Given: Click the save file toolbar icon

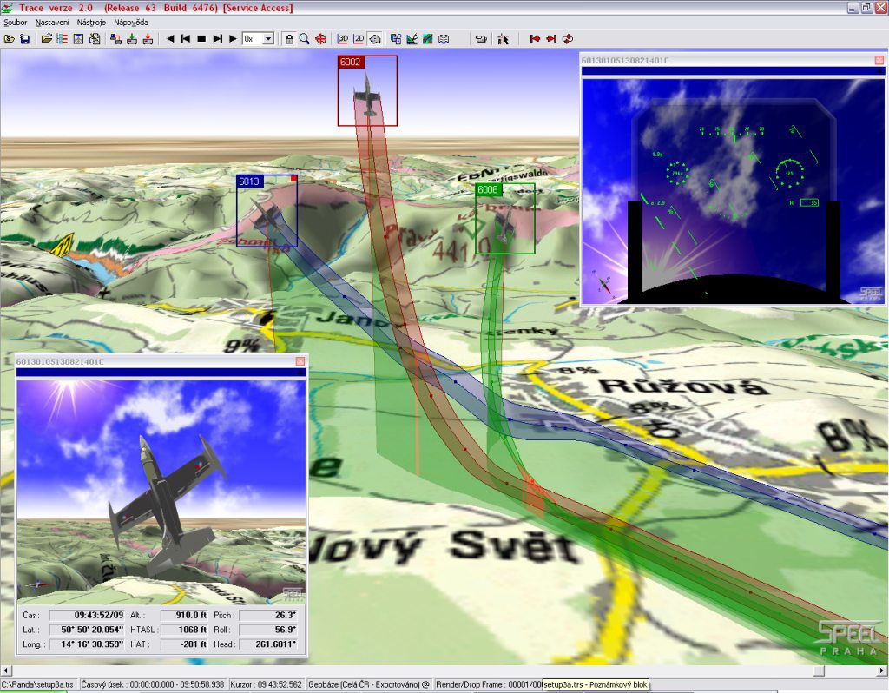Looking at the screenshot, I should coord(25,39).
